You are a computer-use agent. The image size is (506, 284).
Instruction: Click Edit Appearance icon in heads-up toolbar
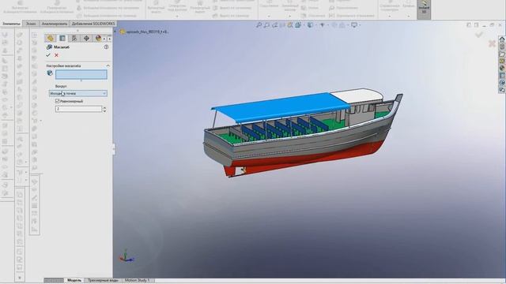pyautogui.click(x=334, y=24)
